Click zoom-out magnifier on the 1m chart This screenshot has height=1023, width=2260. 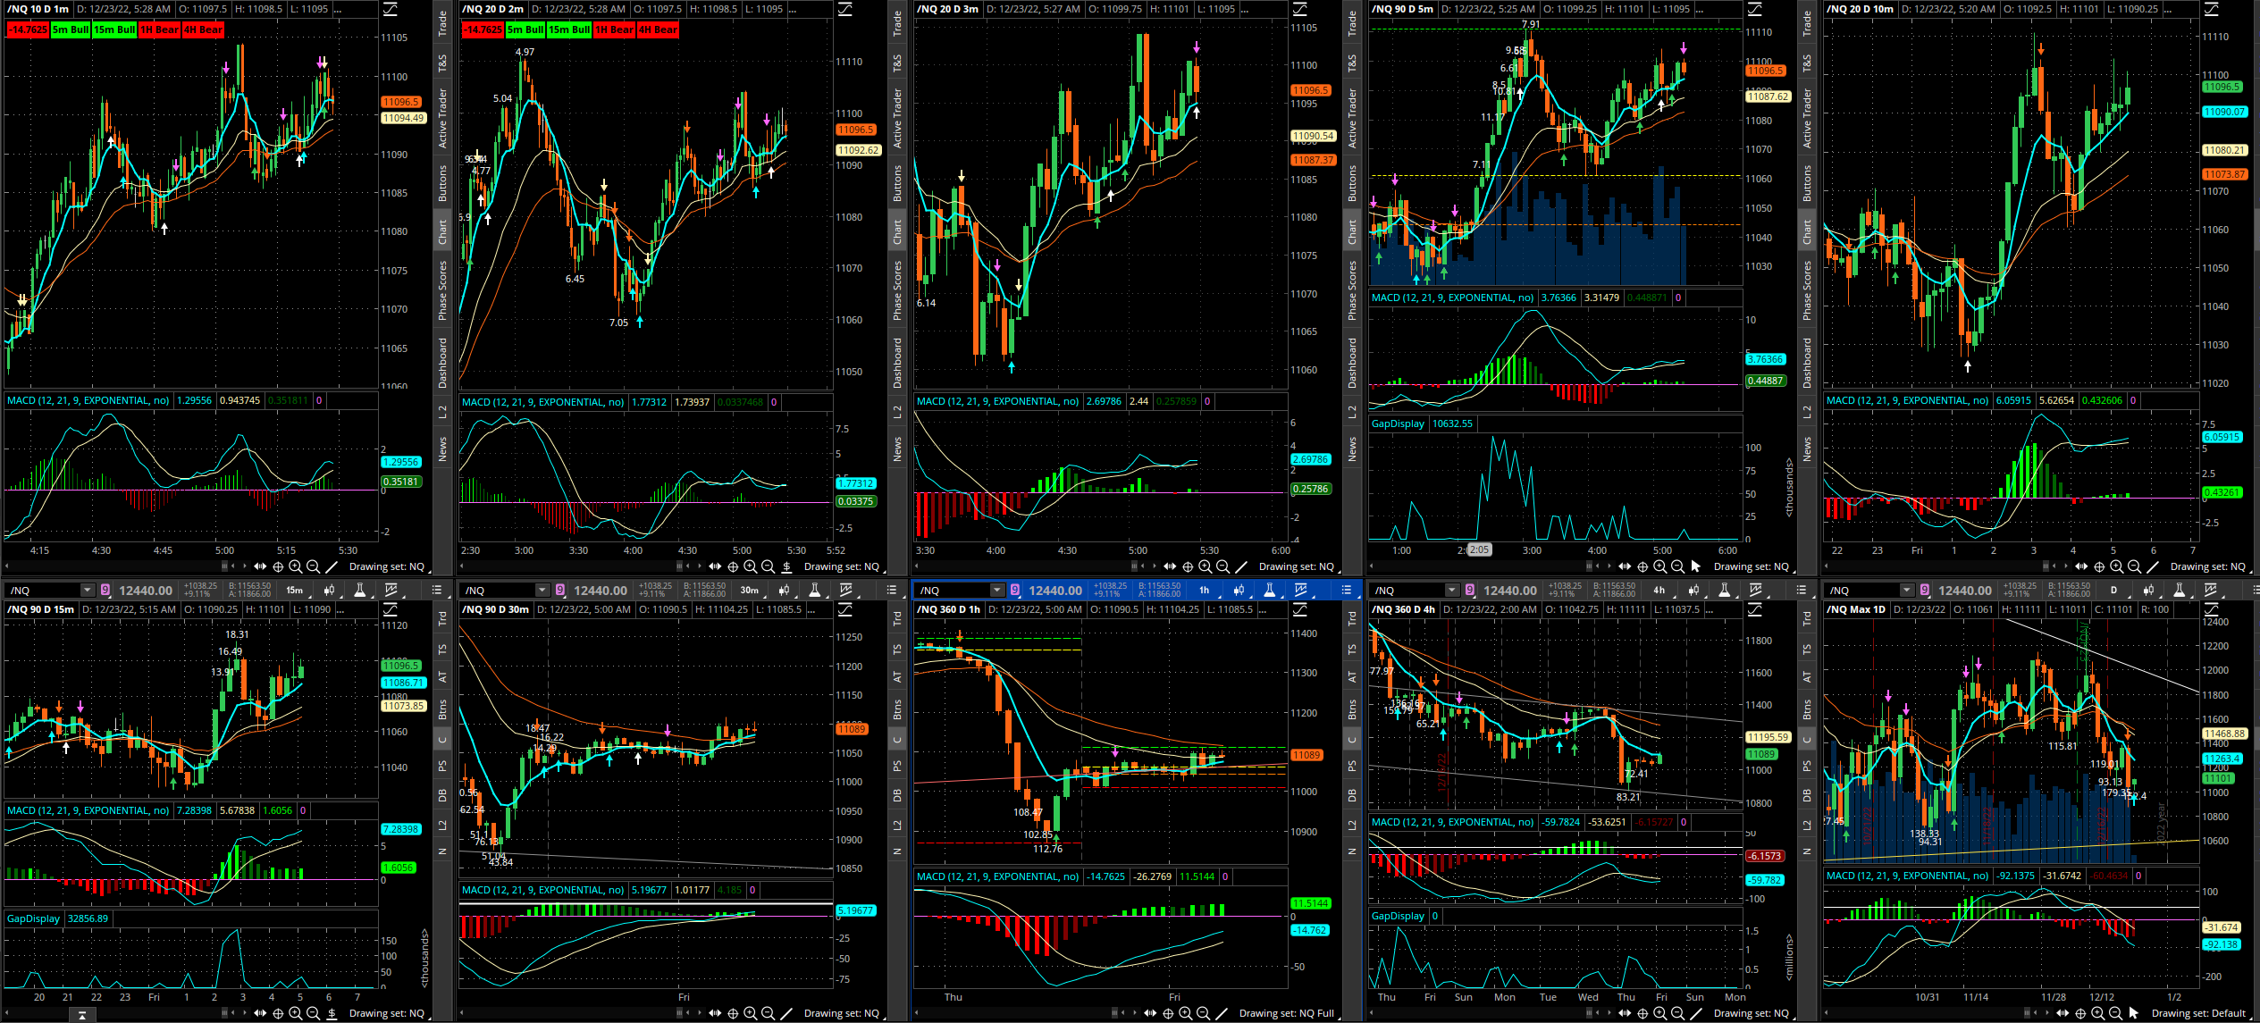click(313, 566)
